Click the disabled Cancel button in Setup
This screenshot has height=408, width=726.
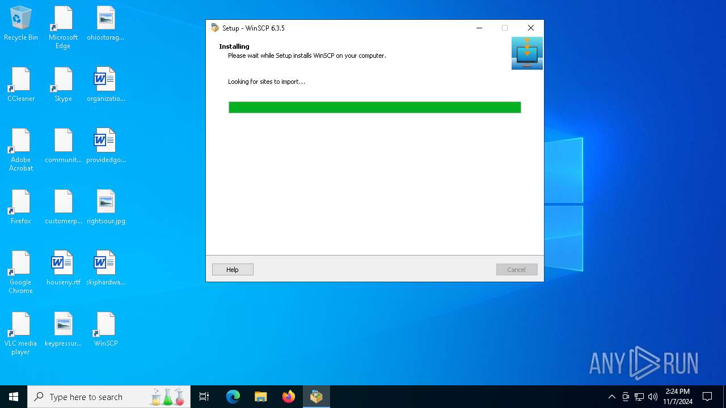(517, 270)
